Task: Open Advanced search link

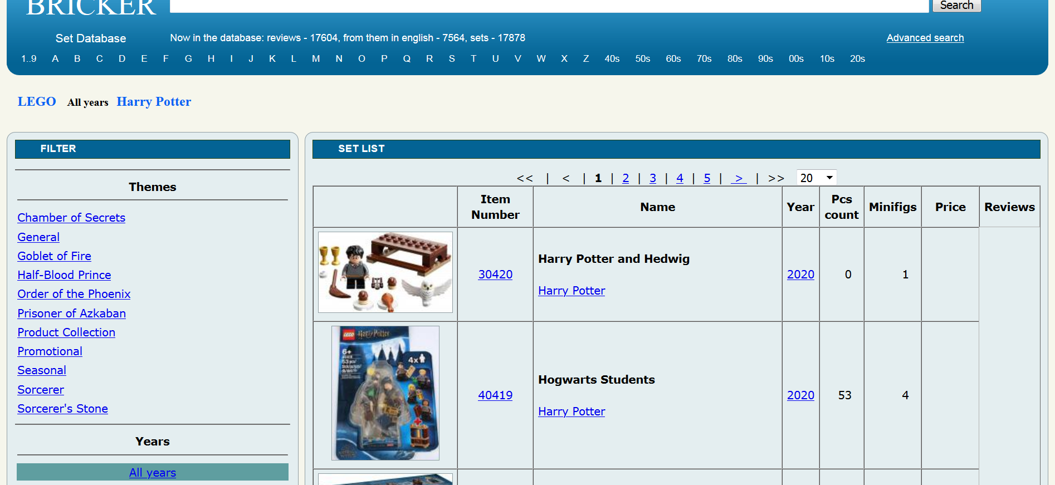Action: pyautogui.click(x=925, y=38)
